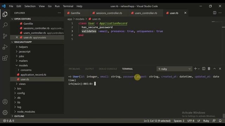
Task: Open the Extensions view icon
Action: click(5, 58)
